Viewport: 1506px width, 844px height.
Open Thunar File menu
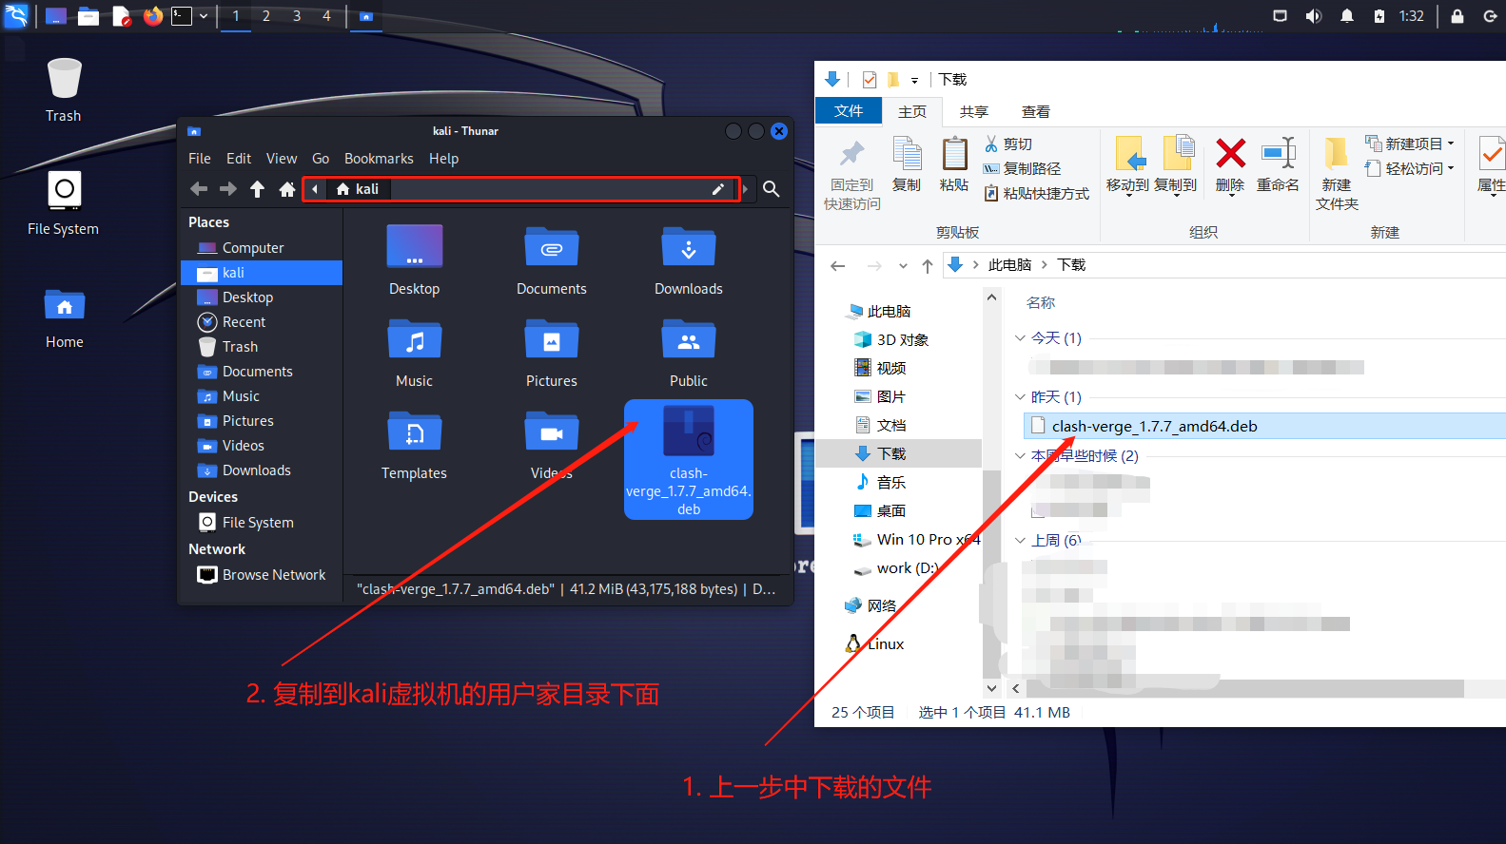200,159
